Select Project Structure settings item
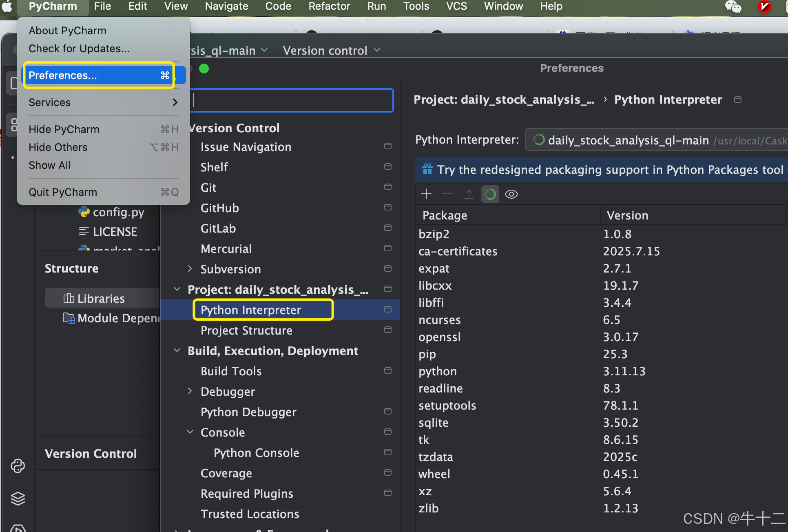The width and height of the screenshot is (788, 532). click(246, 330)
